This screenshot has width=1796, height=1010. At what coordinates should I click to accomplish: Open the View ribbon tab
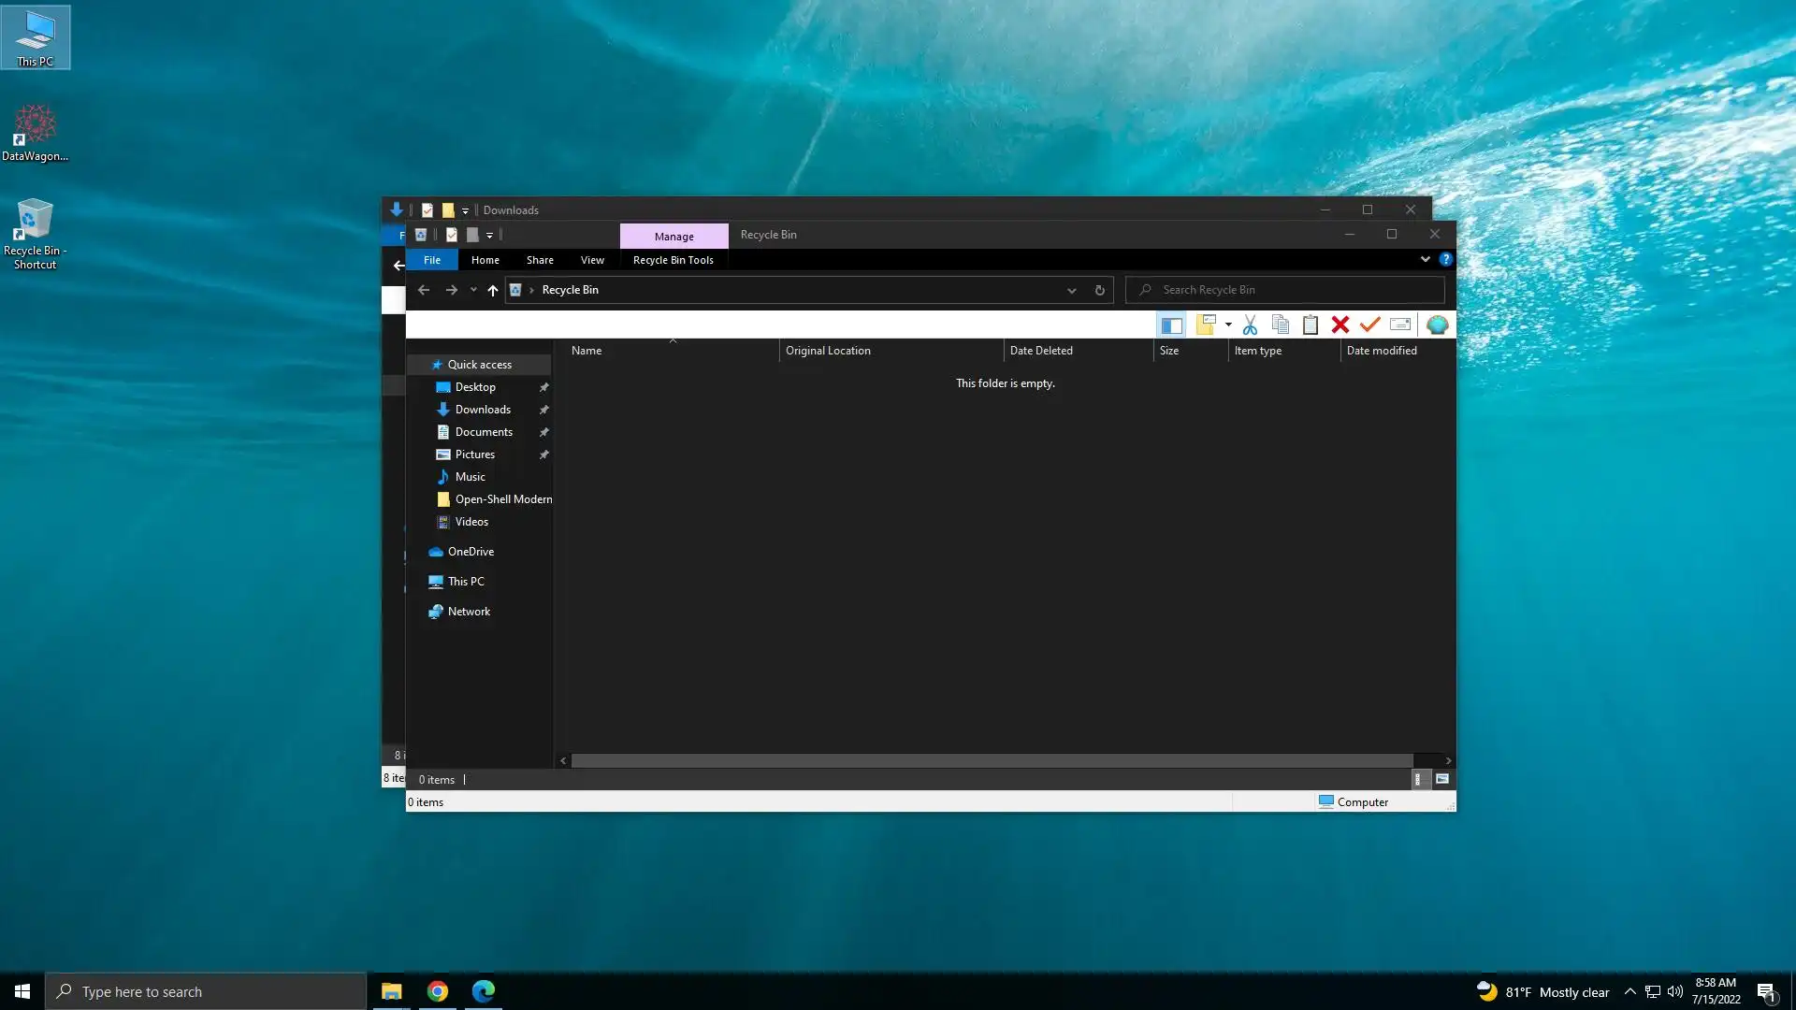[x=591, y=260]
